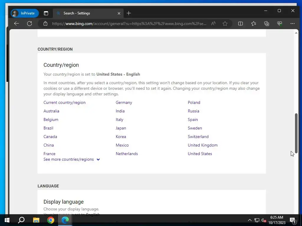Click the "COUNTRY/REGION" section label

pyautogui.click(x=55, y=49)
